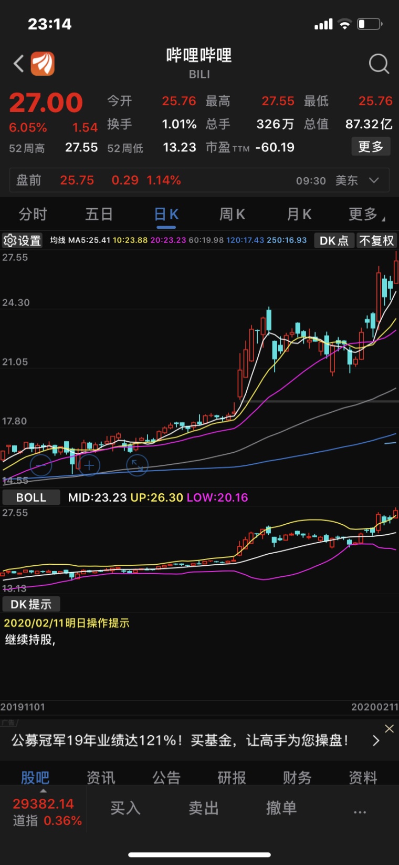Open the 公告 announcements tab
The image size is (399, 865).
point(166,777)
